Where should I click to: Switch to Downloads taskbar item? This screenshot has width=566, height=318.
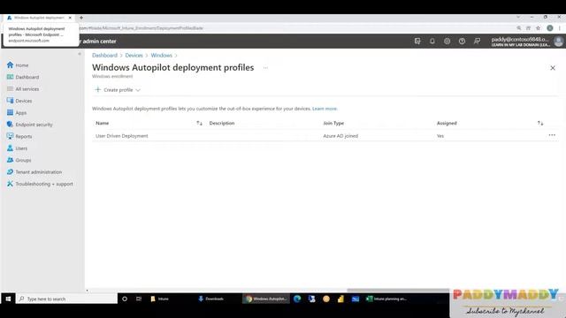211,299
